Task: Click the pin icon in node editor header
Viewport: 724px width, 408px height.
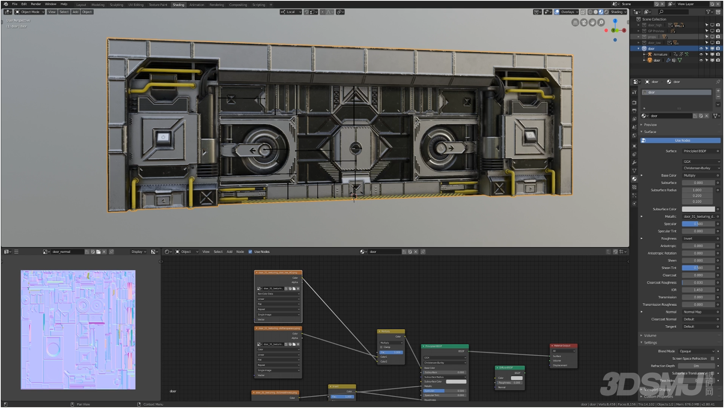Action: click(423, 252)
